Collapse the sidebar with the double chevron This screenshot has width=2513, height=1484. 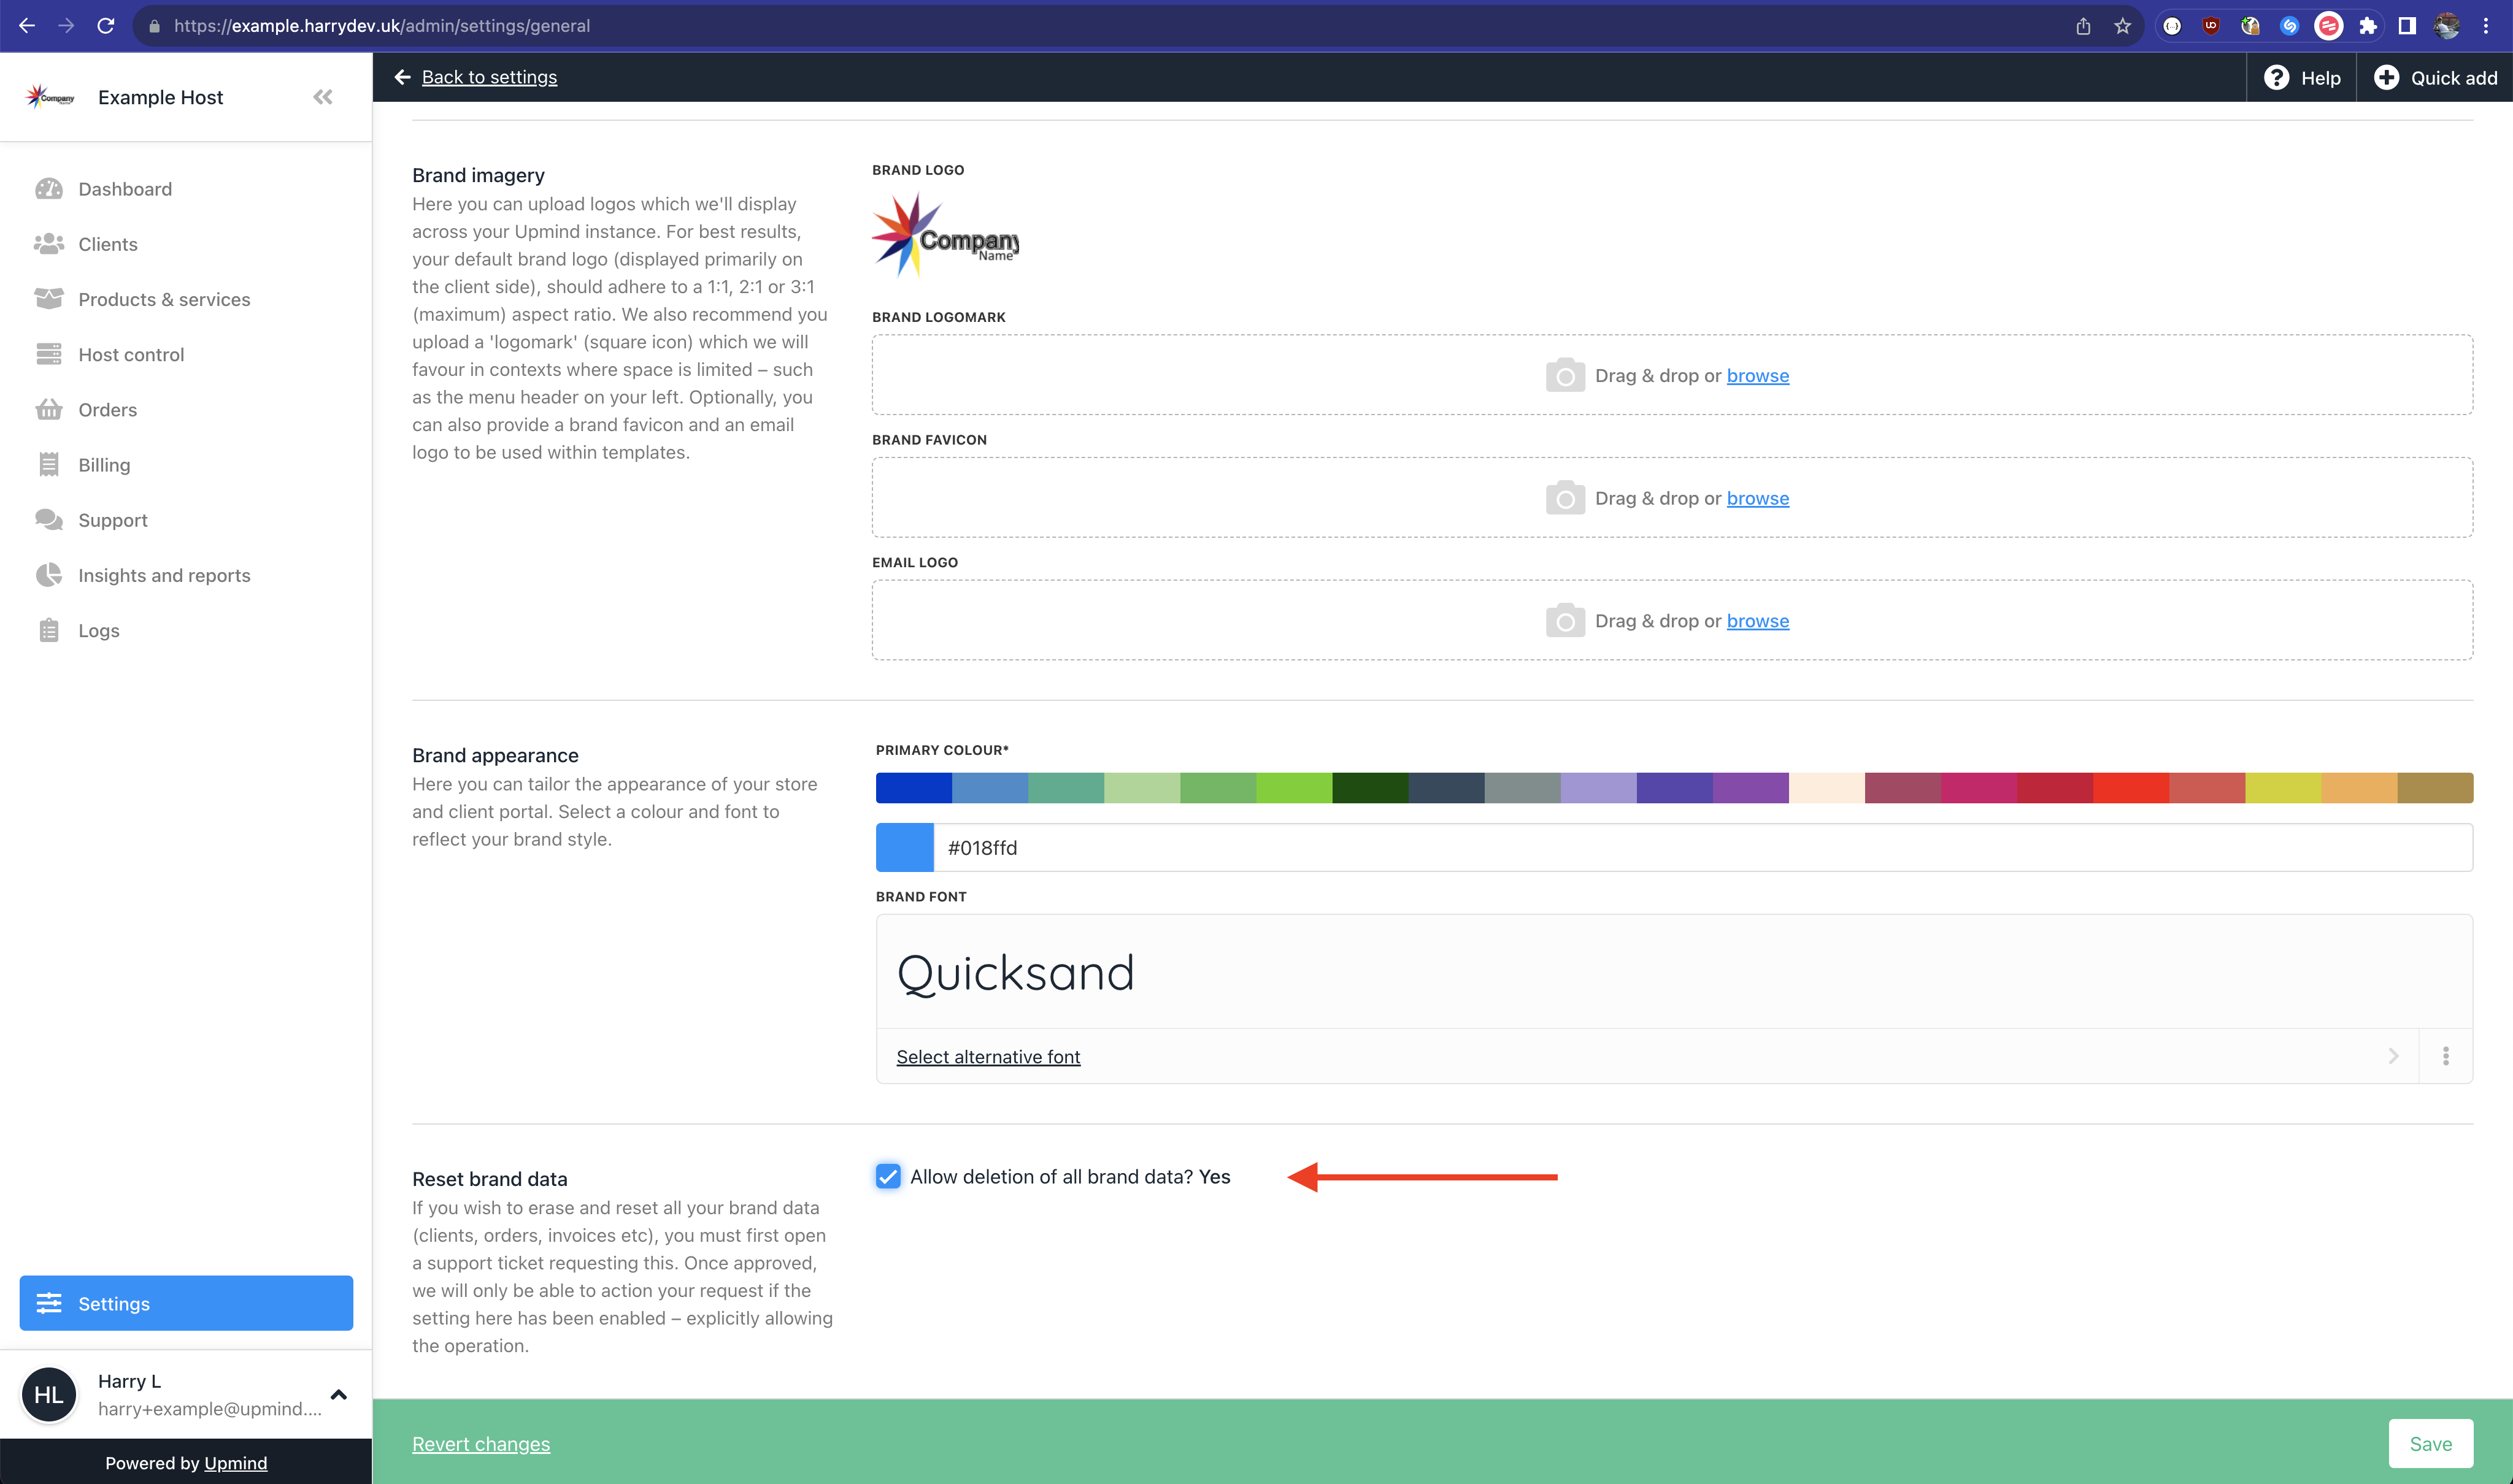pos(322,97)
